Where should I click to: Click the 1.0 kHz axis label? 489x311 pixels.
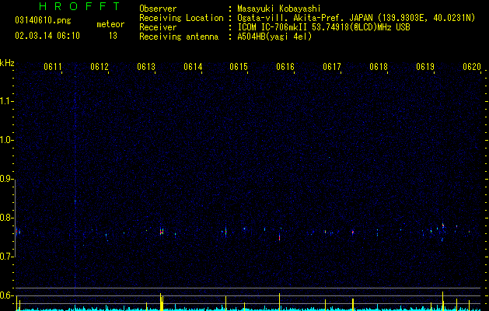point(7,140)
